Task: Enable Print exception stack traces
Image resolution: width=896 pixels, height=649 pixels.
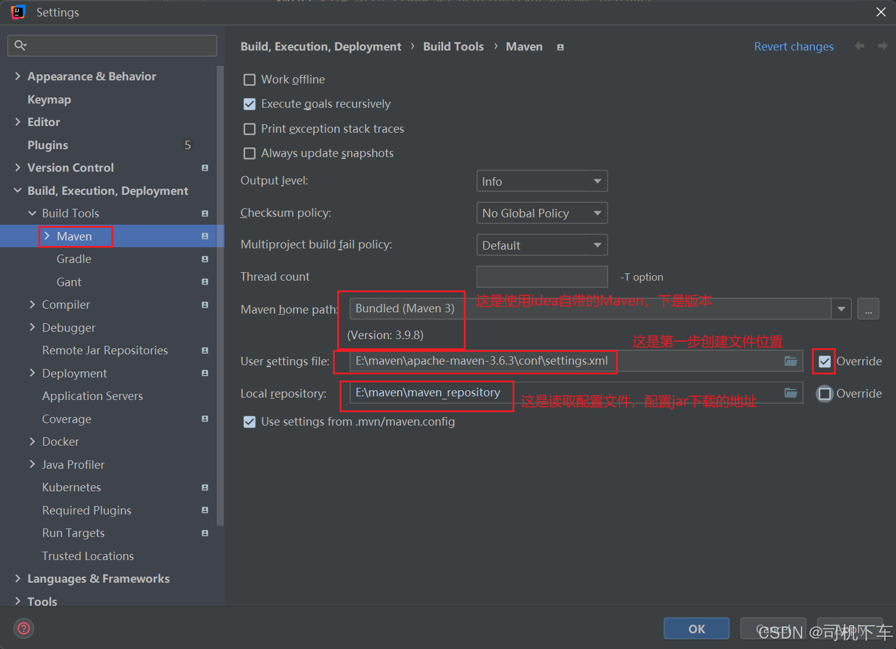Action: pyautogui.click(x=250, y=129)
